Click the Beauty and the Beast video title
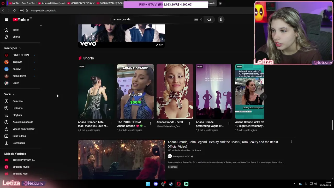Screen dimensions: 334x188 pos(224,144)
